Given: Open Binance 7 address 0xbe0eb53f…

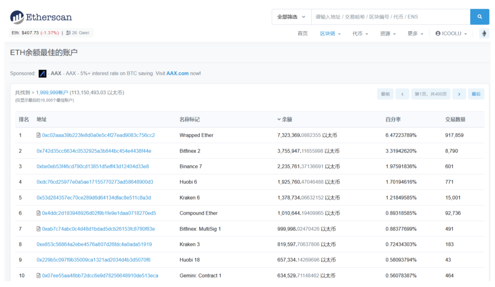Looking at the screenshot, I should pyautogui.click(x=93, y=167).
